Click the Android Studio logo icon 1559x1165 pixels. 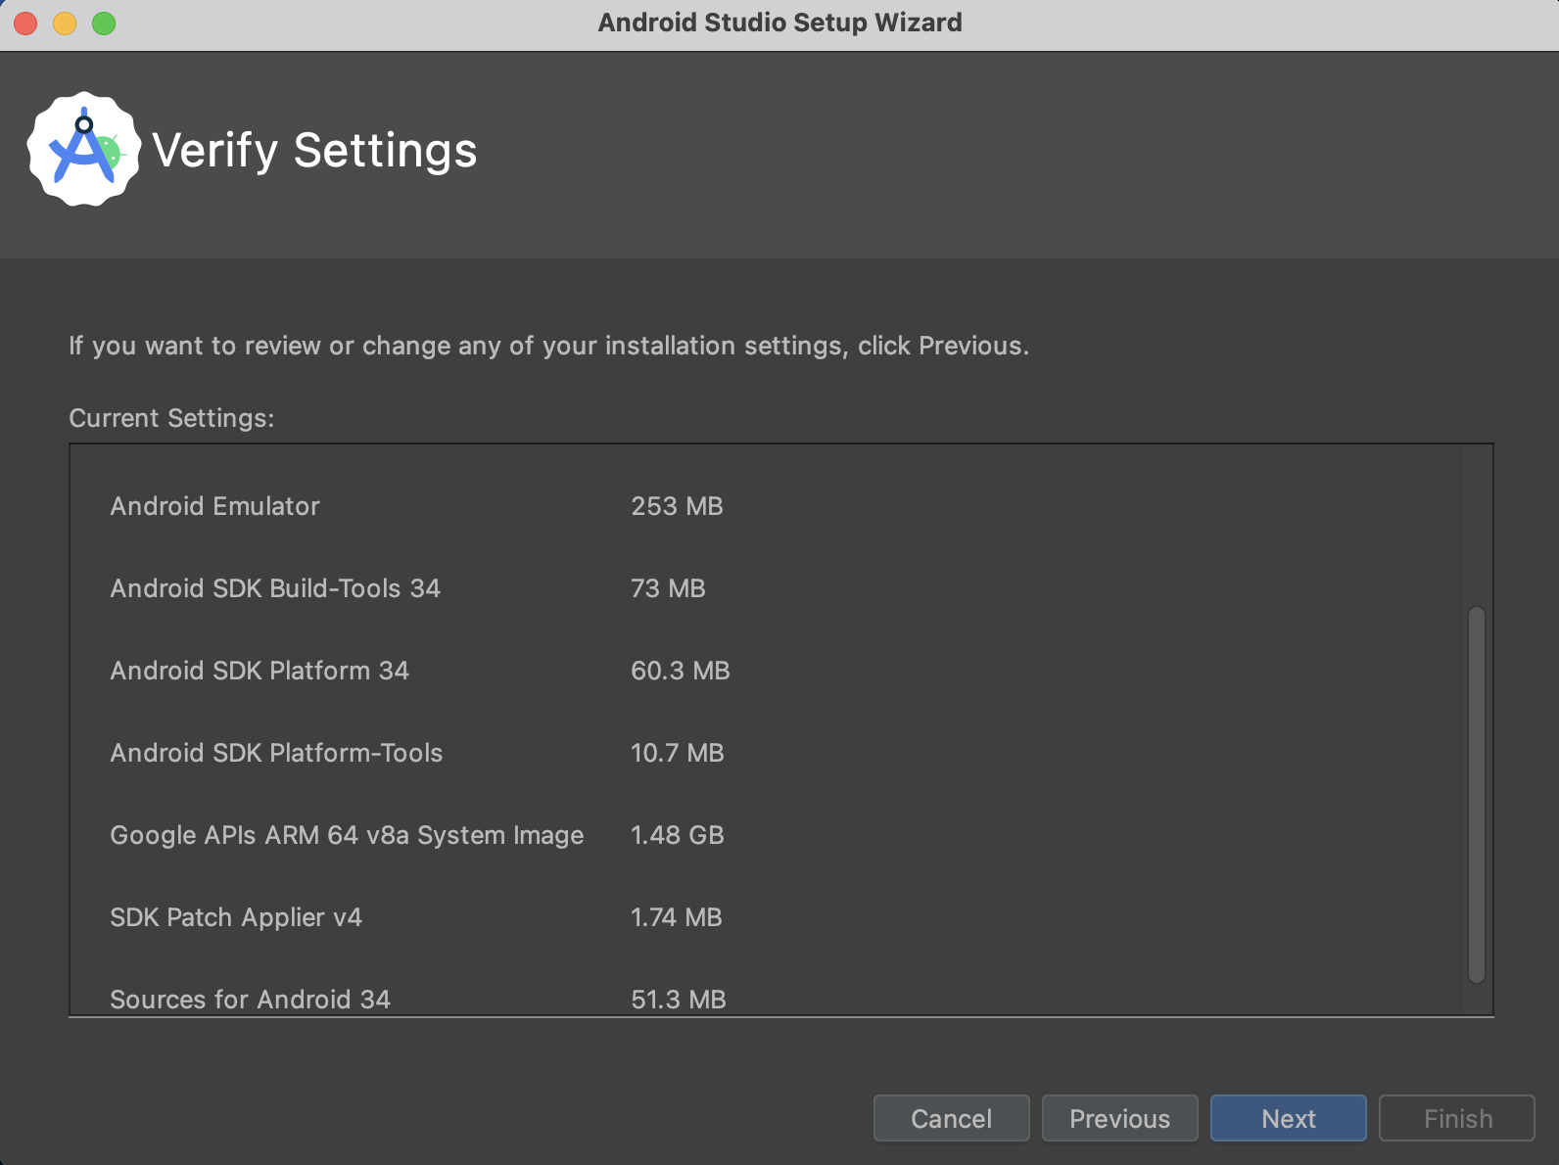[x=83, y=150]
